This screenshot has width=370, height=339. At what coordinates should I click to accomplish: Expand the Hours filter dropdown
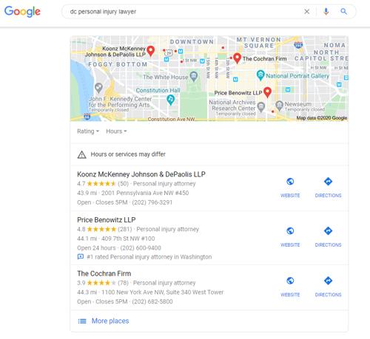116,131
